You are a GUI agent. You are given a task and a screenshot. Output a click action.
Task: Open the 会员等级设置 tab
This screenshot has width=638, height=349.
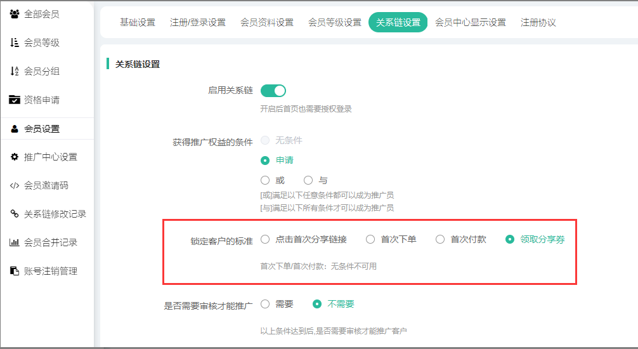click(334, 22)
